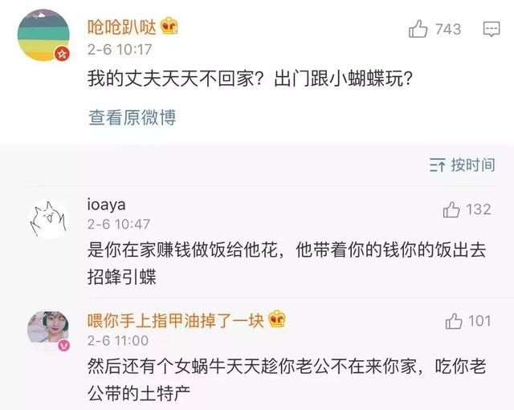
Task: Toggle like on ioaya's comment
Action: point(451,209)
